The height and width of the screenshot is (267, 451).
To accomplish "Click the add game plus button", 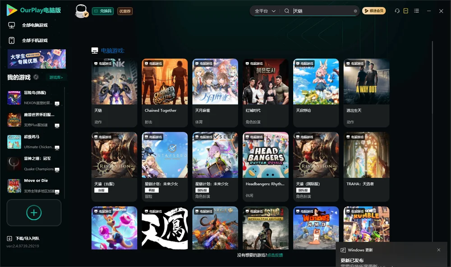I will (34, 212).
